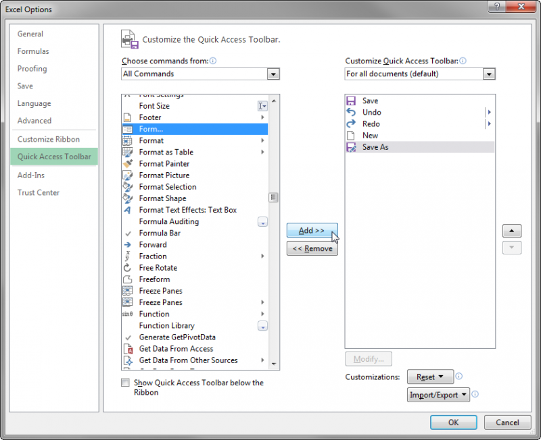Click the commands list scroll up arrow

coord(274,101)
